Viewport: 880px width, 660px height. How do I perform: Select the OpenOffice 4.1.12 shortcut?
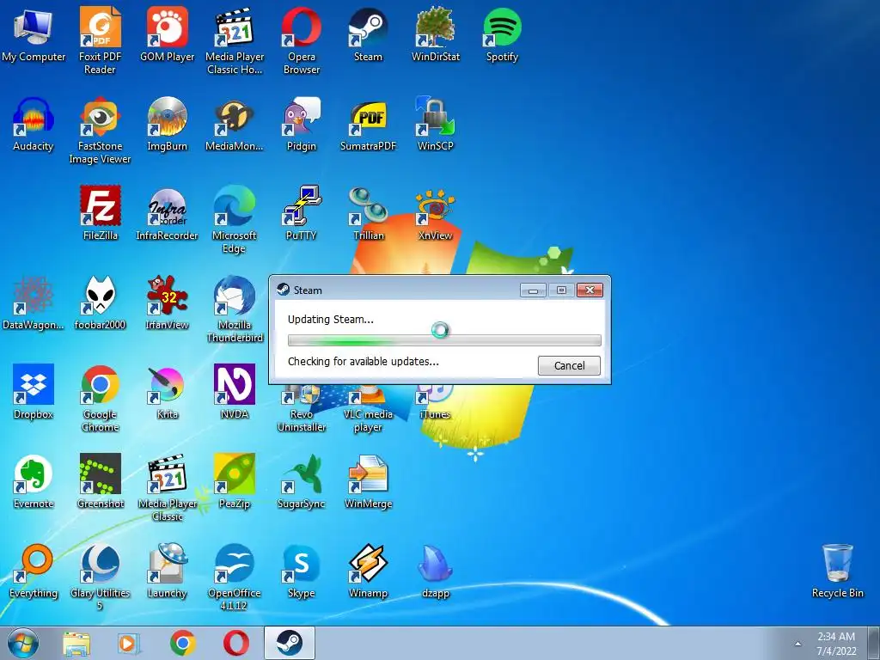click(235, 577)
